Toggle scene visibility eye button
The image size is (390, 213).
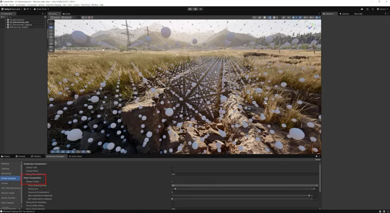point(300,17)
